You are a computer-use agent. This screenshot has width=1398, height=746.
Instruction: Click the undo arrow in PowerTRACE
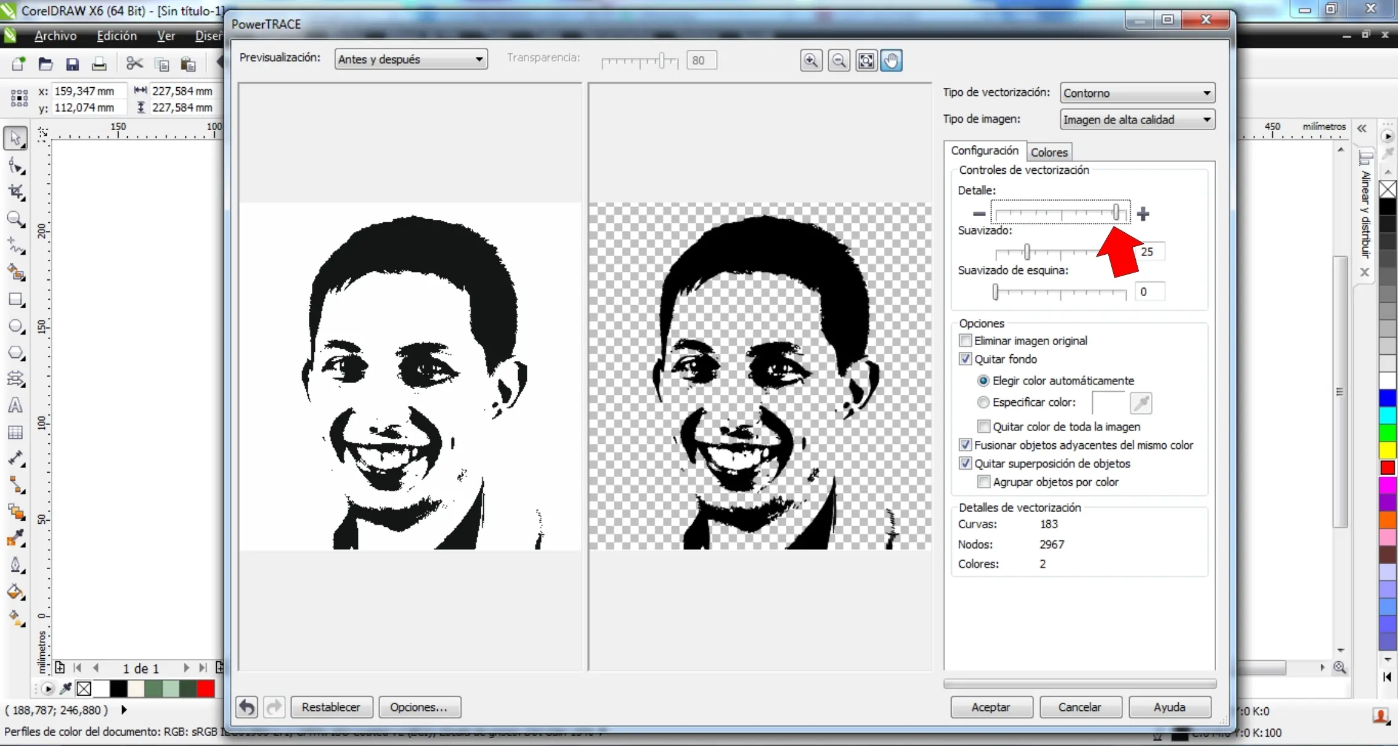pyautogui.click(x=246, y=707)
